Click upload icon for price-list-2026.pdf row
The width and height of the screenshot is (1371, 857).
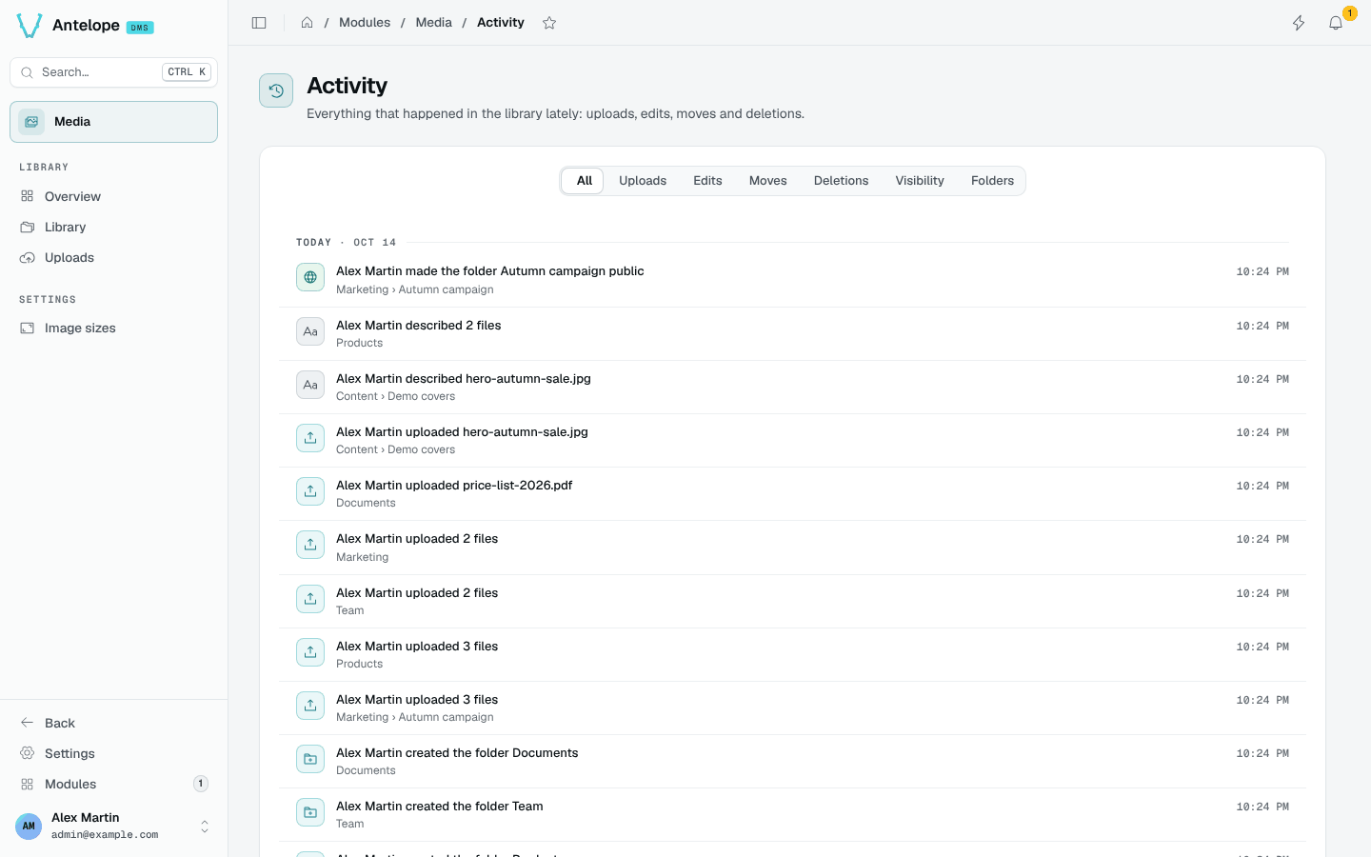[310, 491]
